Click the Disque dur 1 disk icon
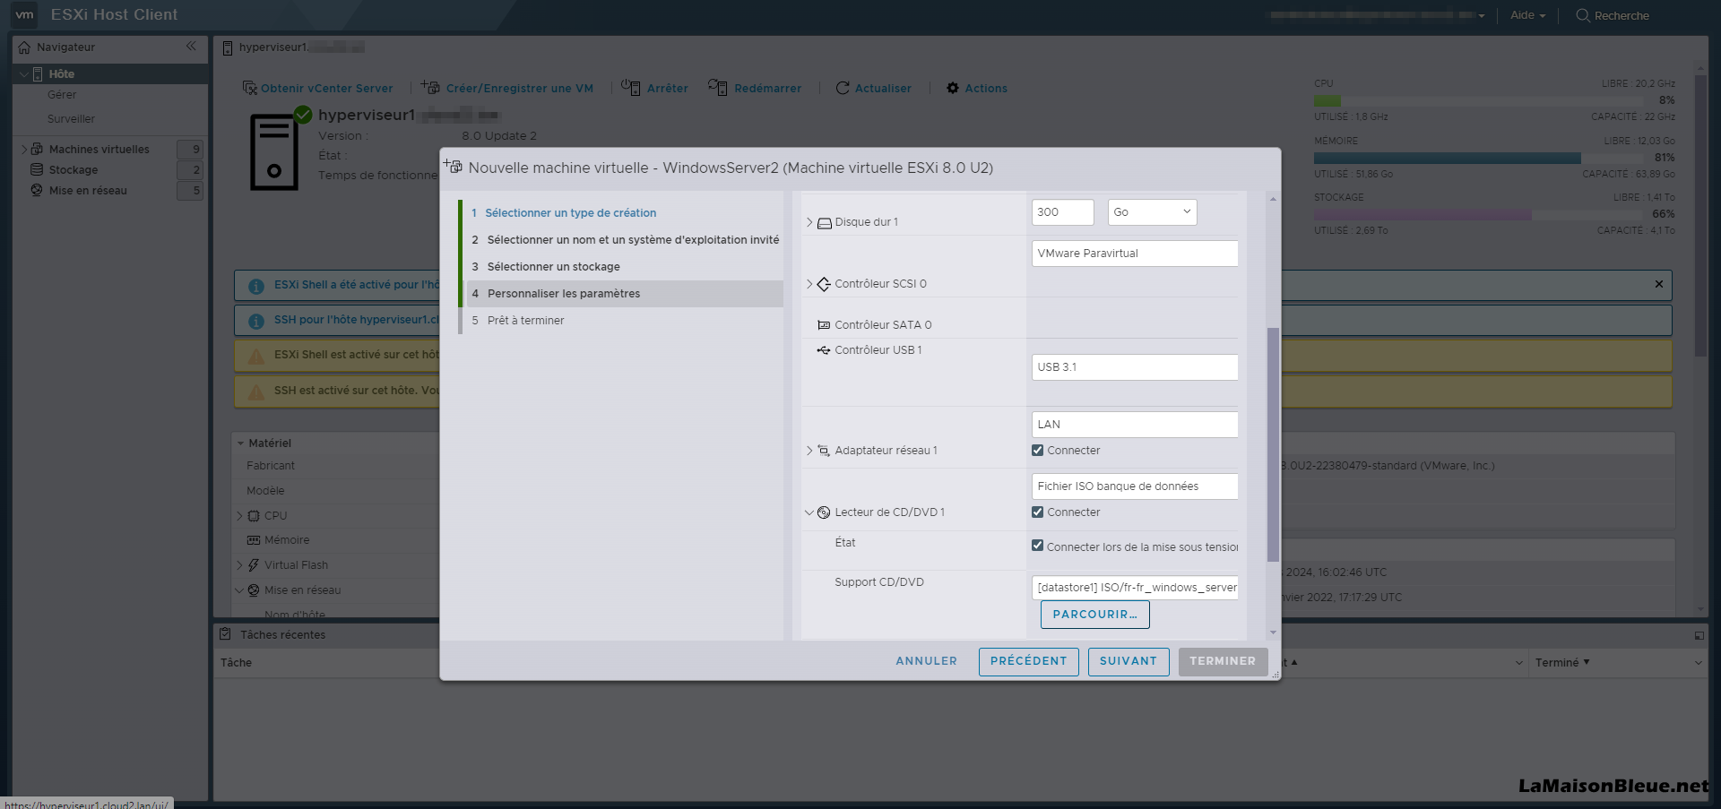The image size is (1721, 809). pos(825,222)
